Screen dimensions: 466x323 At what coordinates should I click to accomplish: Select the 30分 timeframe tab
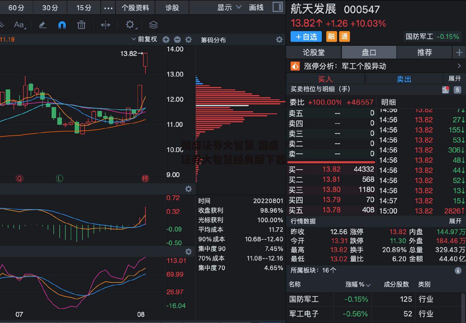[x=50, y=8]
